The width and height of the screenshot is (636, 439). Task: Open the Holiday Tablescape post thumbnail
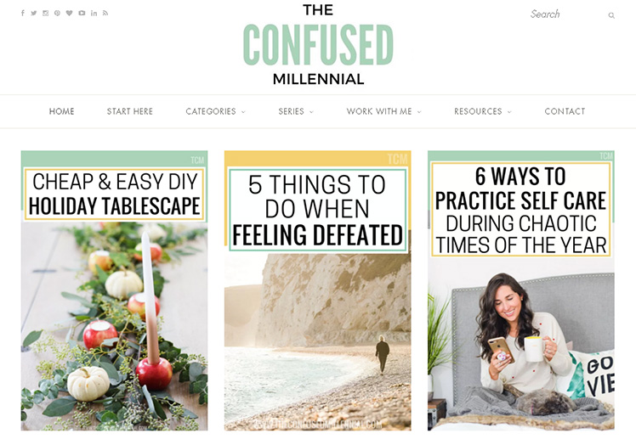[114, 290]
